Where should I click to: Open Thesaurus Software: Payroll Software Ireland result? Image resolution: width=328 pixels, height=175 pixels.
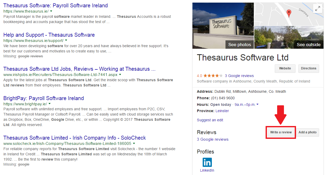56,6
